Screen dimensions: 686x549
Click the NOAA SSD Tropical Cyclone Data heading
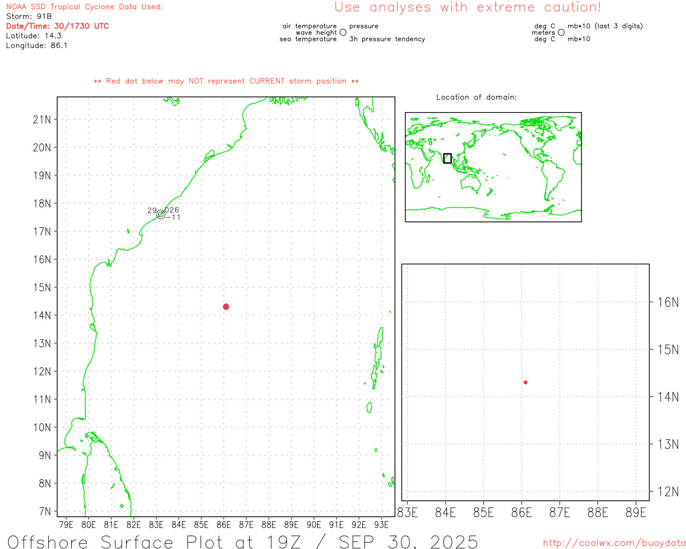pos(84,7)
